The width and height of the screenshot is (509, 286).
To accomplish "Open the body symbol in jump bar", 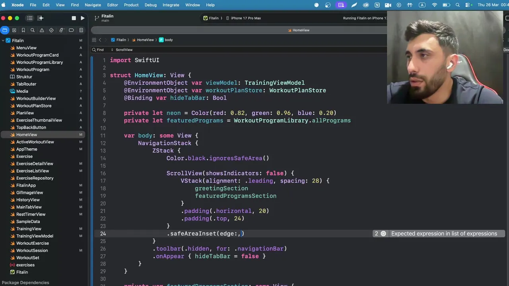I will (166, 40).
